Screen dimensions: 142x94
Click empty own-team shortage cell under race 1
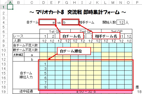pyautogui.click(x=43, y=45)
